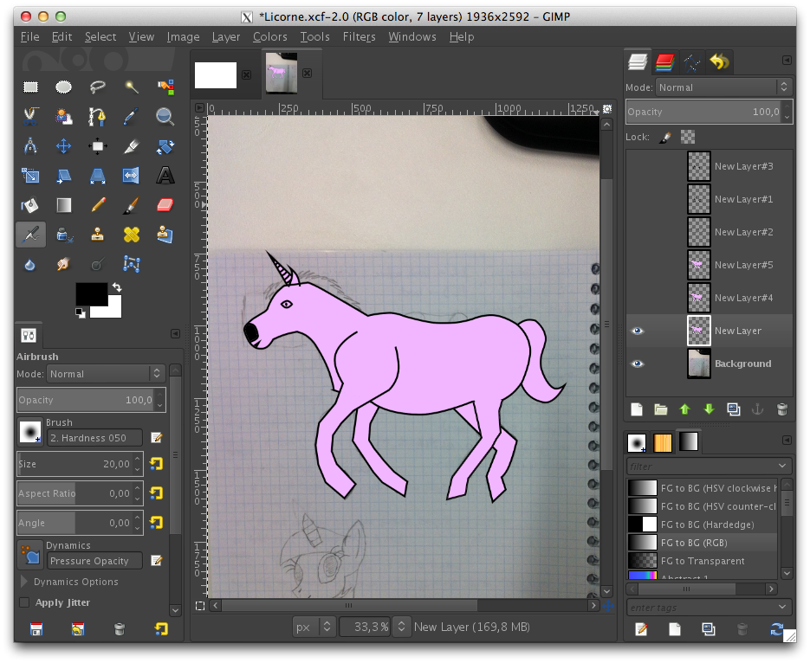
Task: Select the Move tool
Action: pos(63,146)
